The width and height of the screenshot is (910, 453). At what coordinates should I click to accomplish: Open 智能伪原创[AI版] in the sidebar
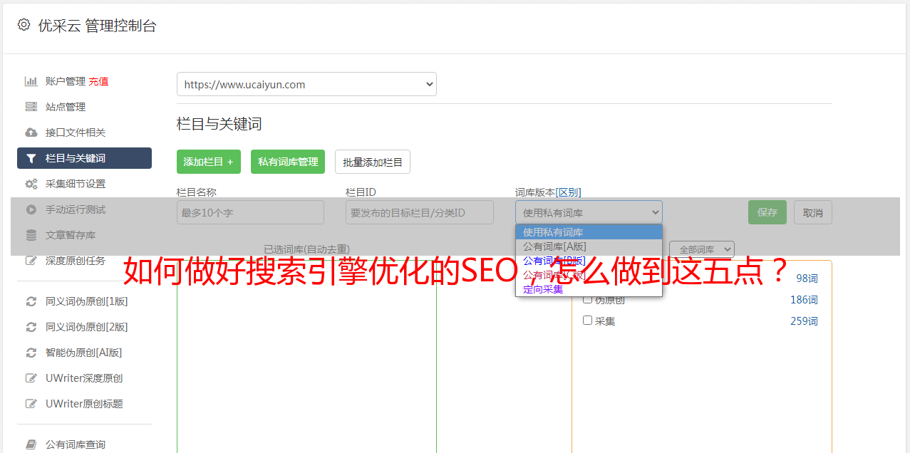point(84,353)
